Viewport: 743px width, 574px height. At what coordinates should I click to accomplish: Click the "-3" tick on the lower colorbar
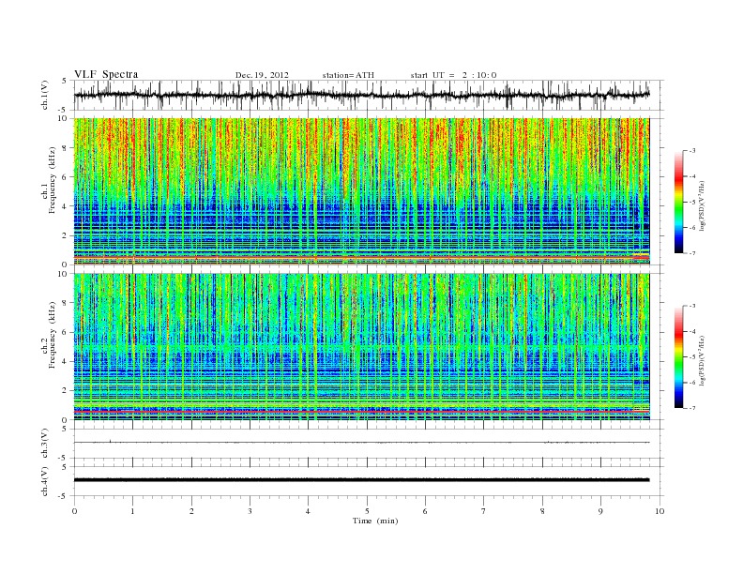point(692,306)
